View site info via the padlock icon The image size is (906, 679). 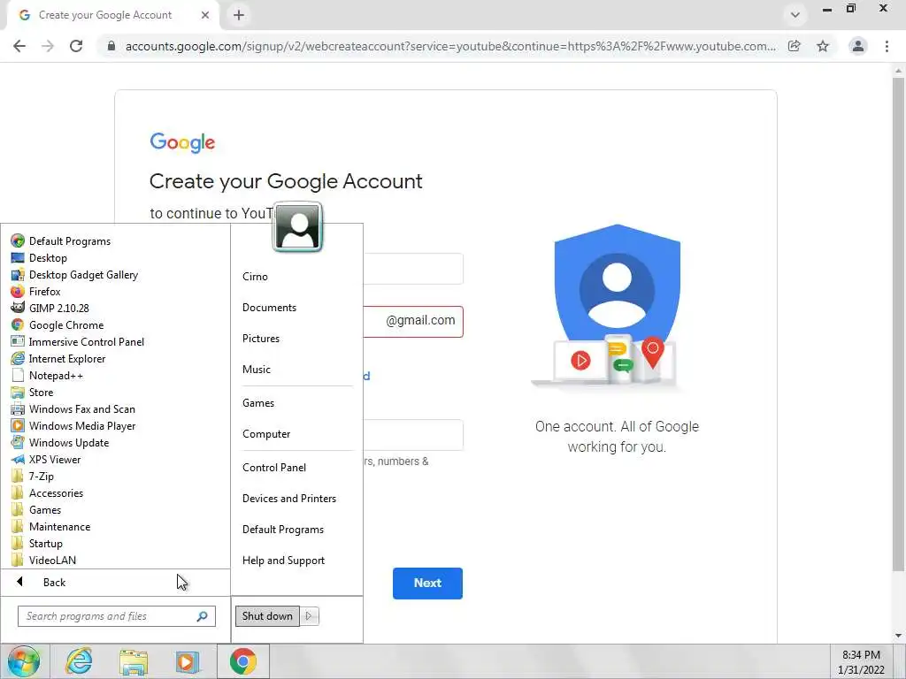111,46
